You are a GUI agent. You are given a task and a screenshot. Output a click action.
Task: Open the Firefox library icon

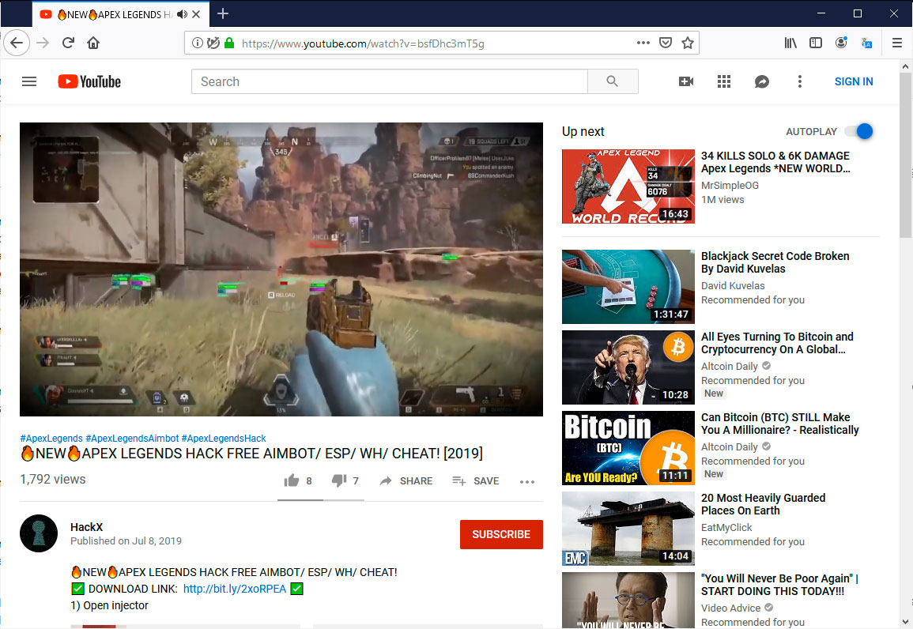pos(790,43)
